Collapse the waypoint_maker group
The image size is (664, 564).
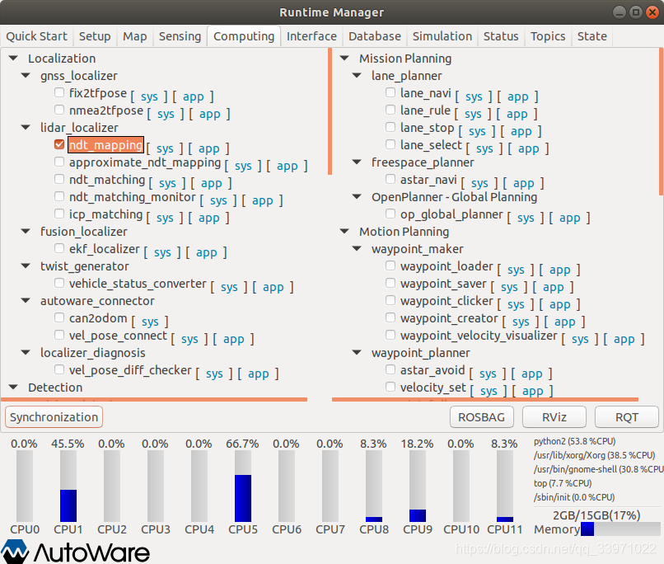coord(357,249)
